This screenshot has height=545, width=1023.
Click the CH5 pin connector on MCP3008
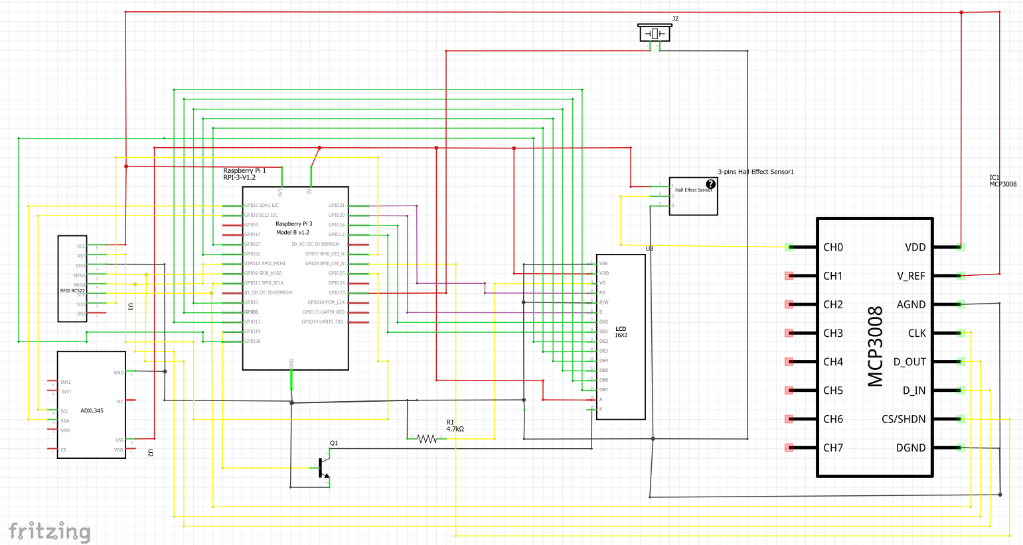pos(789,391)
